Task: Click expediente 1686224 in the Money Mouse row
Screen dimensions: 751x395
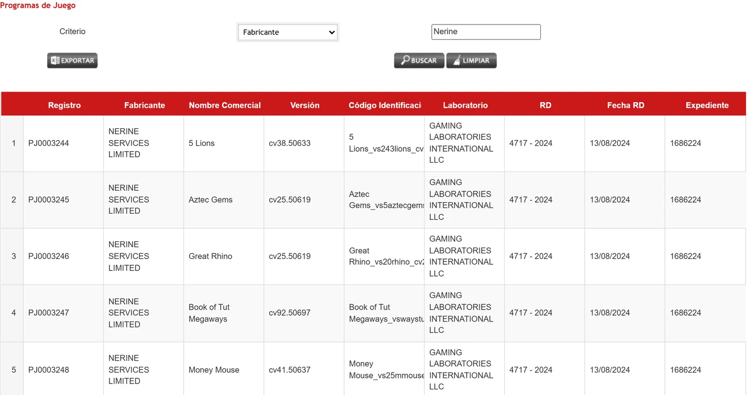Action: [685, 370]
